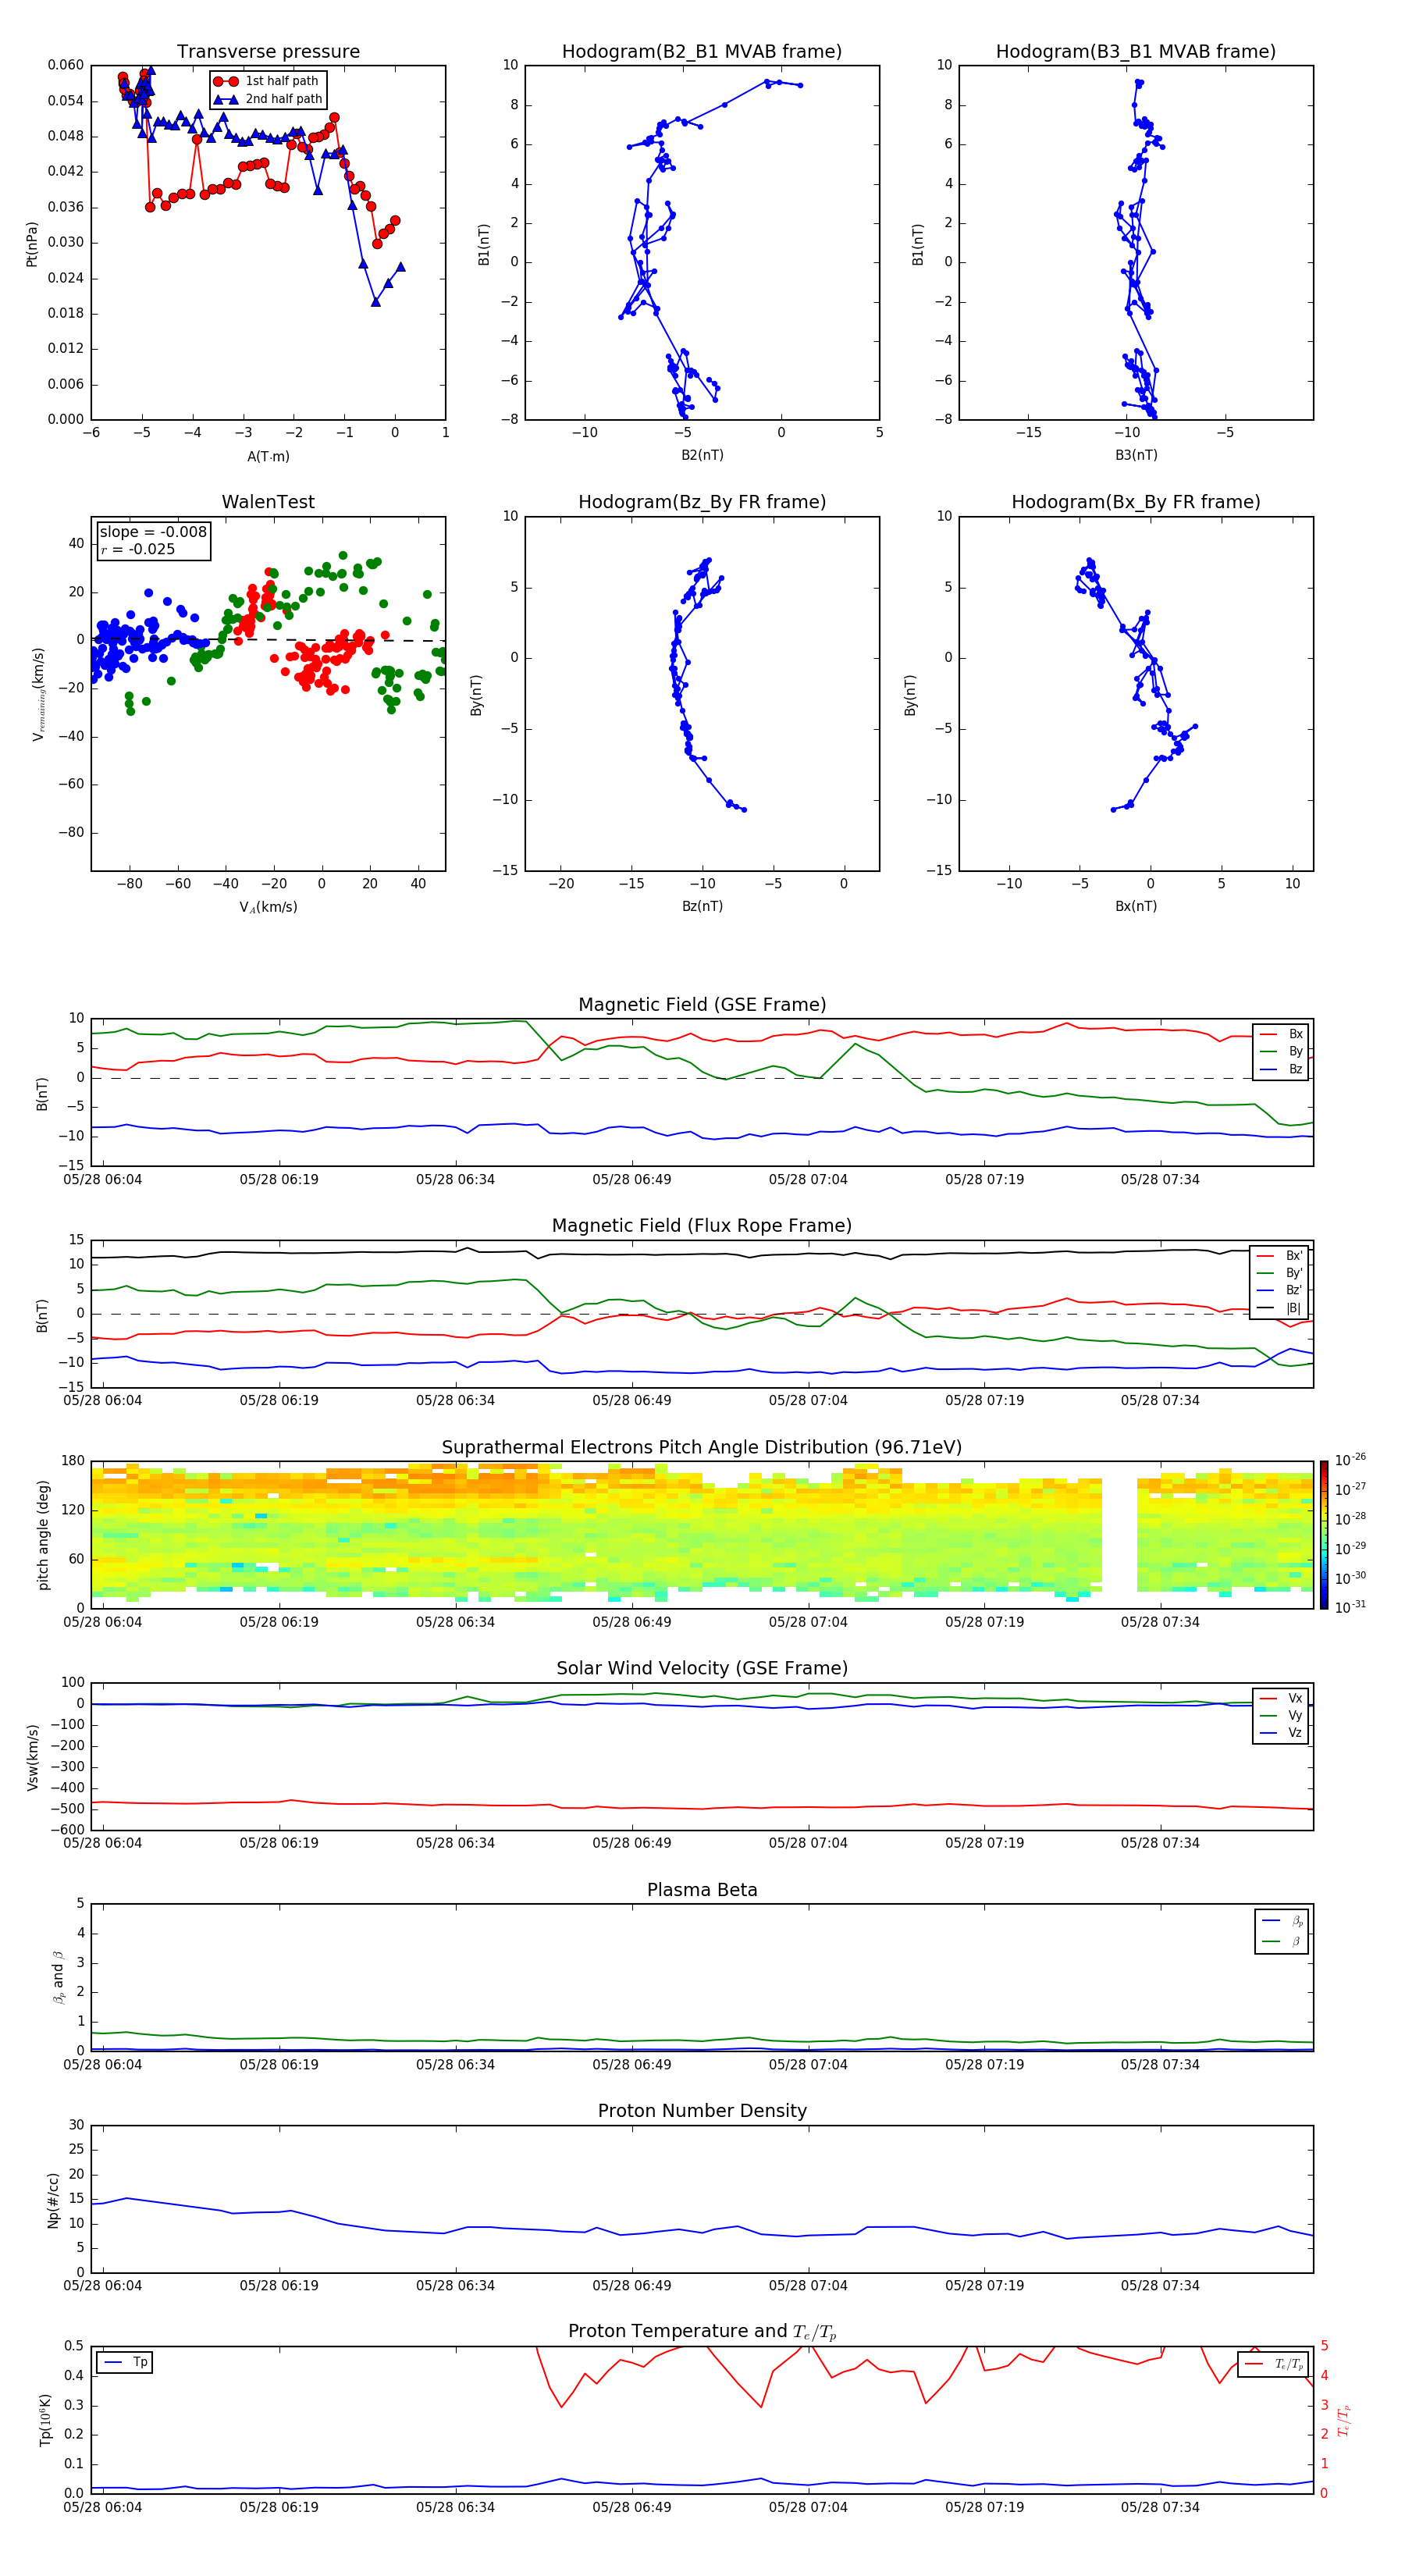
Task: Select the 'r = -0.025' annotation
Action: 138,549
